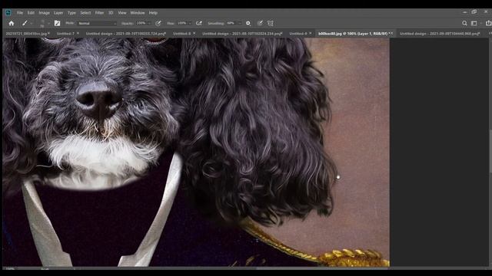Expand the hidden document tabs chevron
This screenshot has width=492, height=276.
[x=490, y=33]
